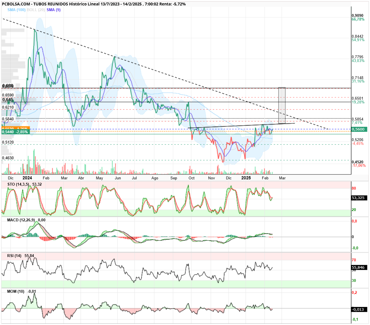The width and height of the screenshot is (370, 325).
Task: Click the -0,013 momentum value tag
Action: point(359,309)
